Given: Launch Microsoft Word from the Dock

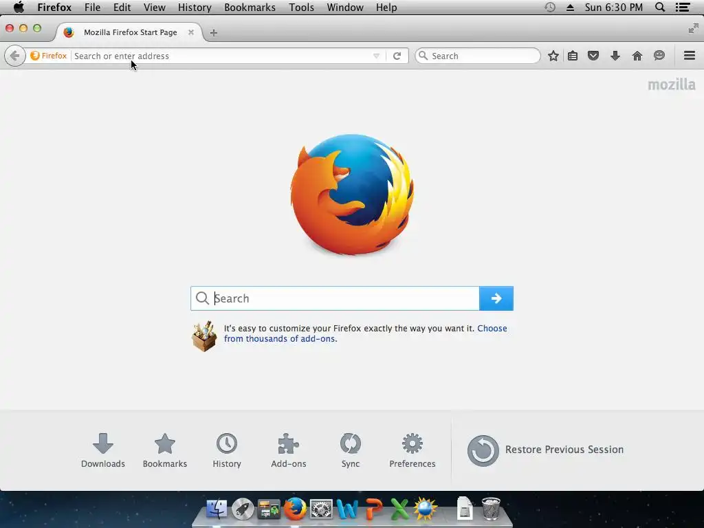Looking at the screenshot, I should click(347, 509).
